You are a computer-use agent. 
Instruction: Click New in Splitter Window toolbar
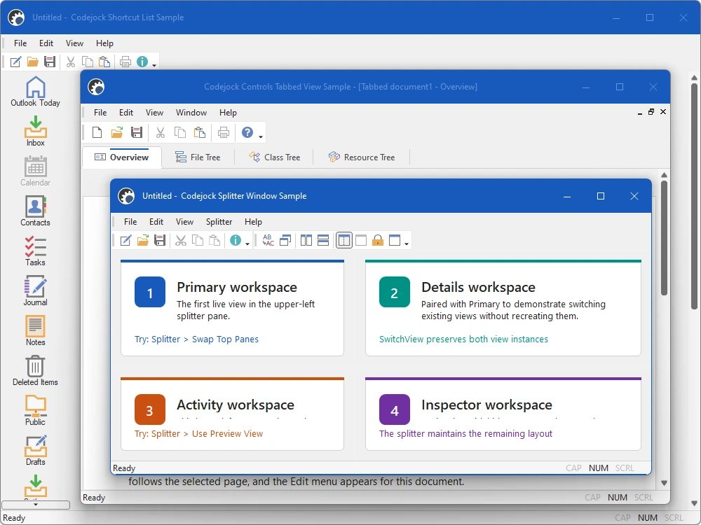click(125, 240)
